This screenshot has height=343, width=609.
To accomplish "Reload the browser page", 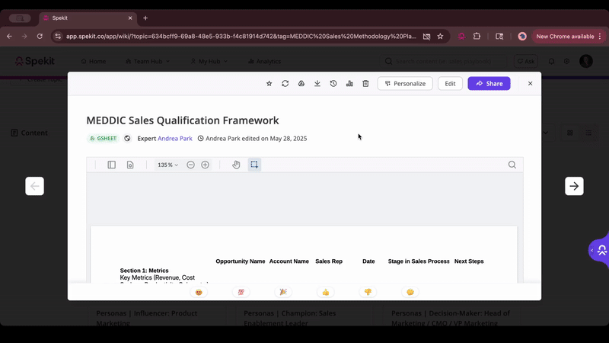I will [40, 36].
